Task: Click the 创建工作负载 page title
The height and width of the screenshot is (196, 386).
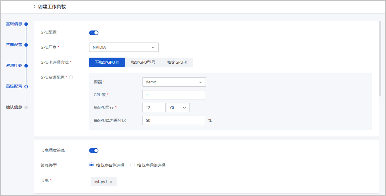Action: (x=52, y=6)
